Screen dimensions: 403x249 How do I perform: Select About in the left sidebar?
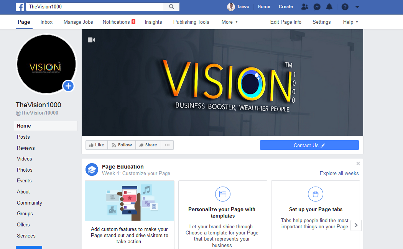click(x=23, y=192)
